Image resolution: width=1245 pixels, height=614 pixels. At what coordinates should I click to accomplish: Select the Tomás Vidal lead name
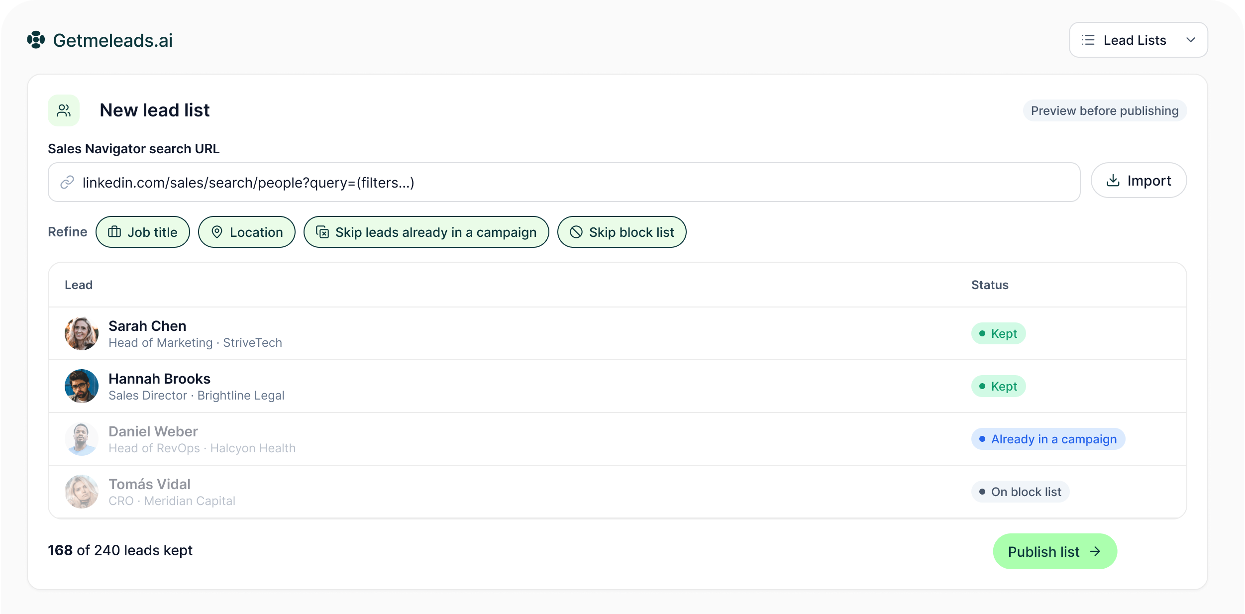point(149,484)
